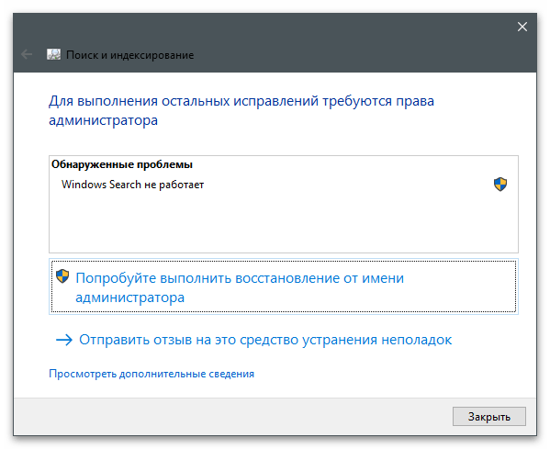Click the word администратора in the repair option
The width and height of the screenshot is (550, 449).
click(x=129, y=297)
